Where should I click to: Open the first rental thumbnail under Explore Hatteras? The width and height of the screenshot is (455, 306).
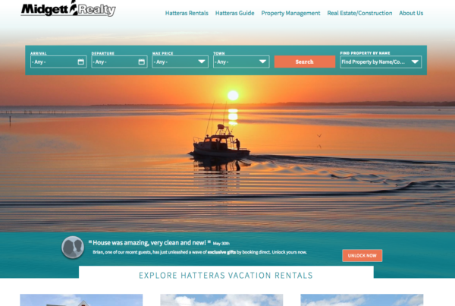tap(81, 300)
